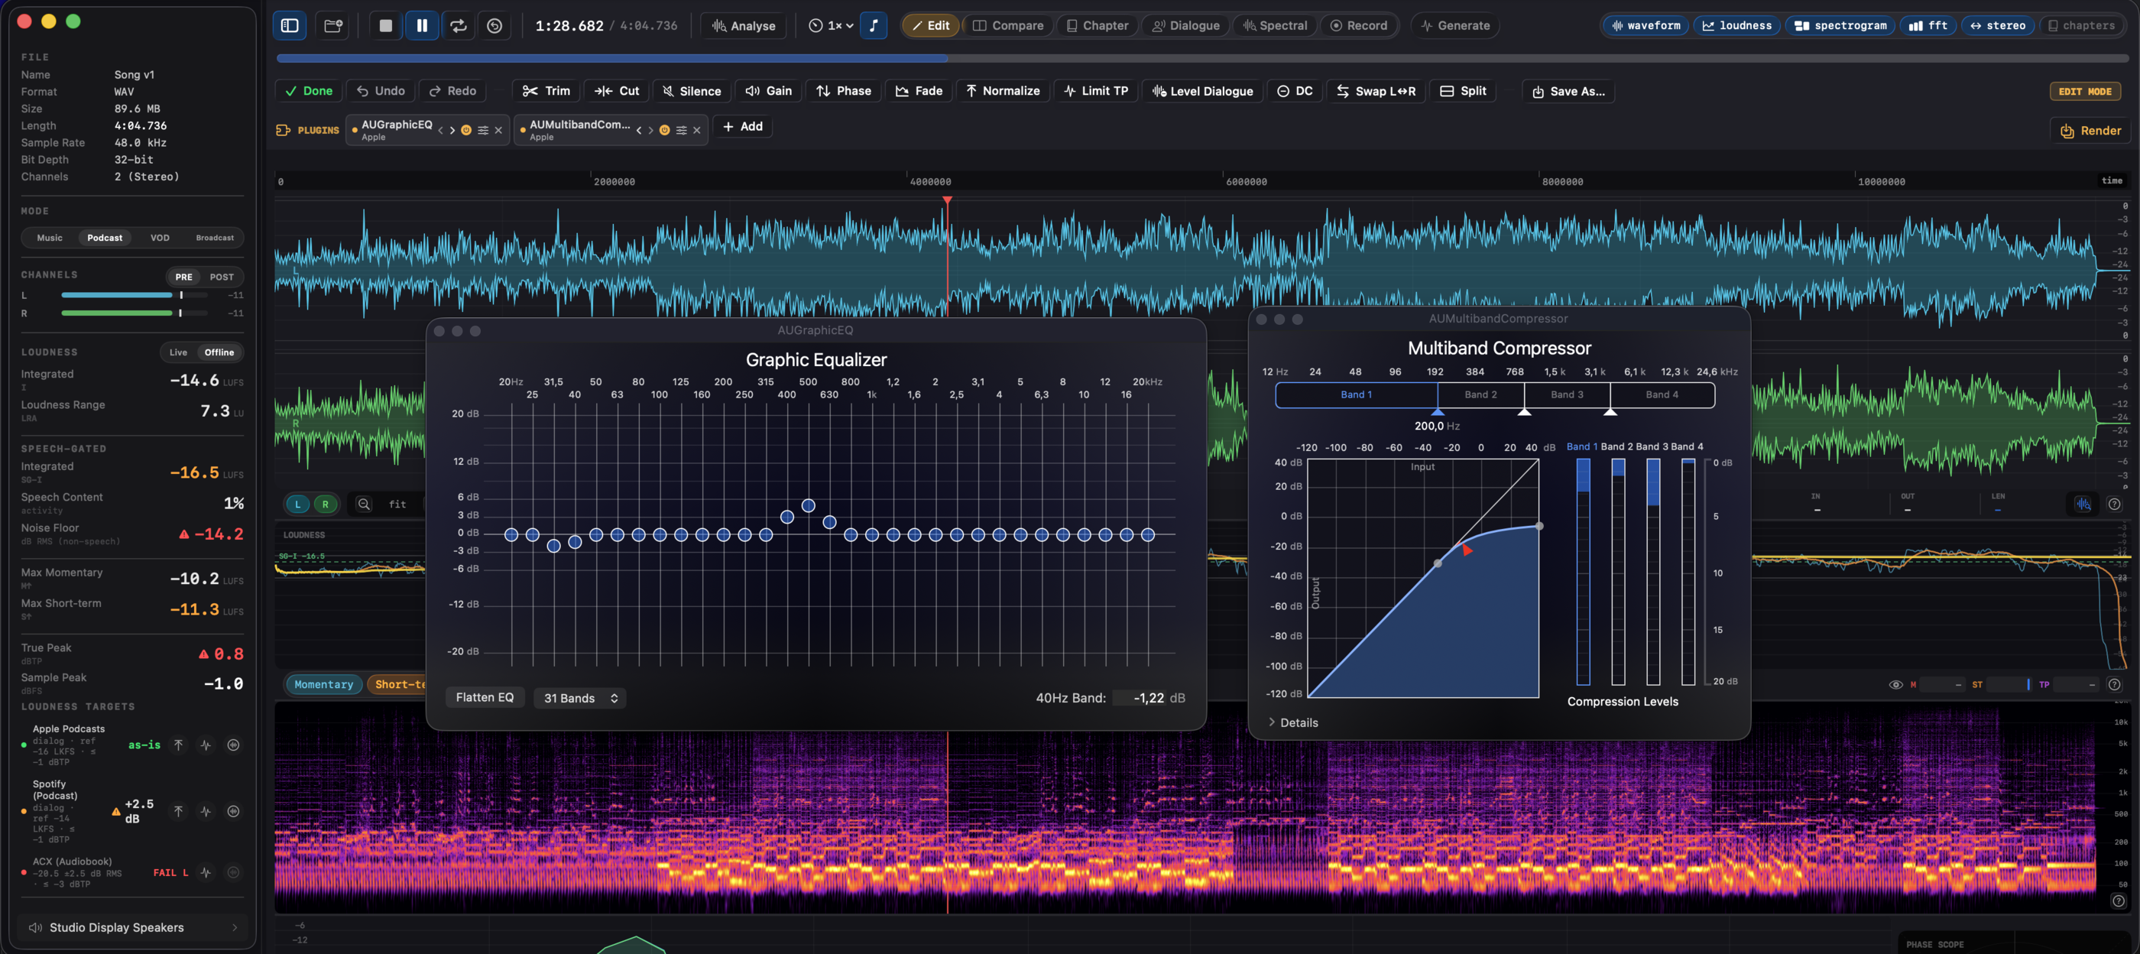Click the Redo arrow button
Viewport: 2140px width, 954px height.
[452, 92]
